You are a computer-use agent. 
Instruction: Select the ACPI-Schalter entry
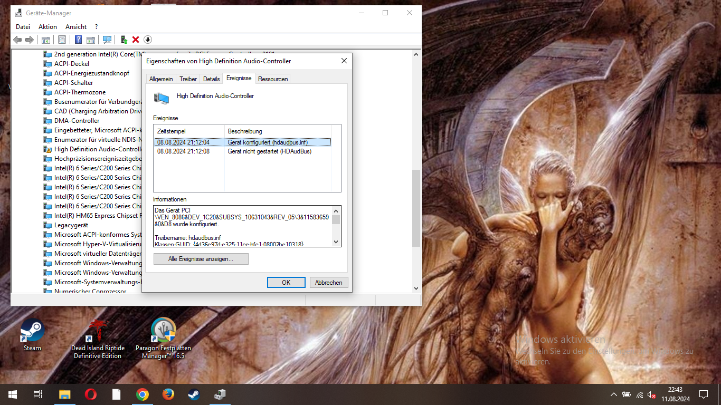73,83
